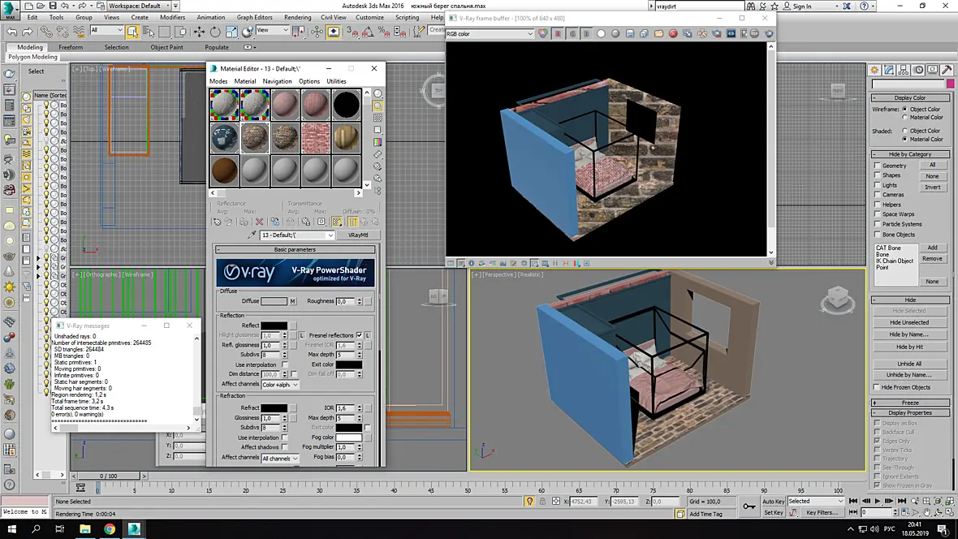Click Undo in the main toolbar
Image resolution: width=958 pixels, height=539 pixels.
[x=12, y=32]
